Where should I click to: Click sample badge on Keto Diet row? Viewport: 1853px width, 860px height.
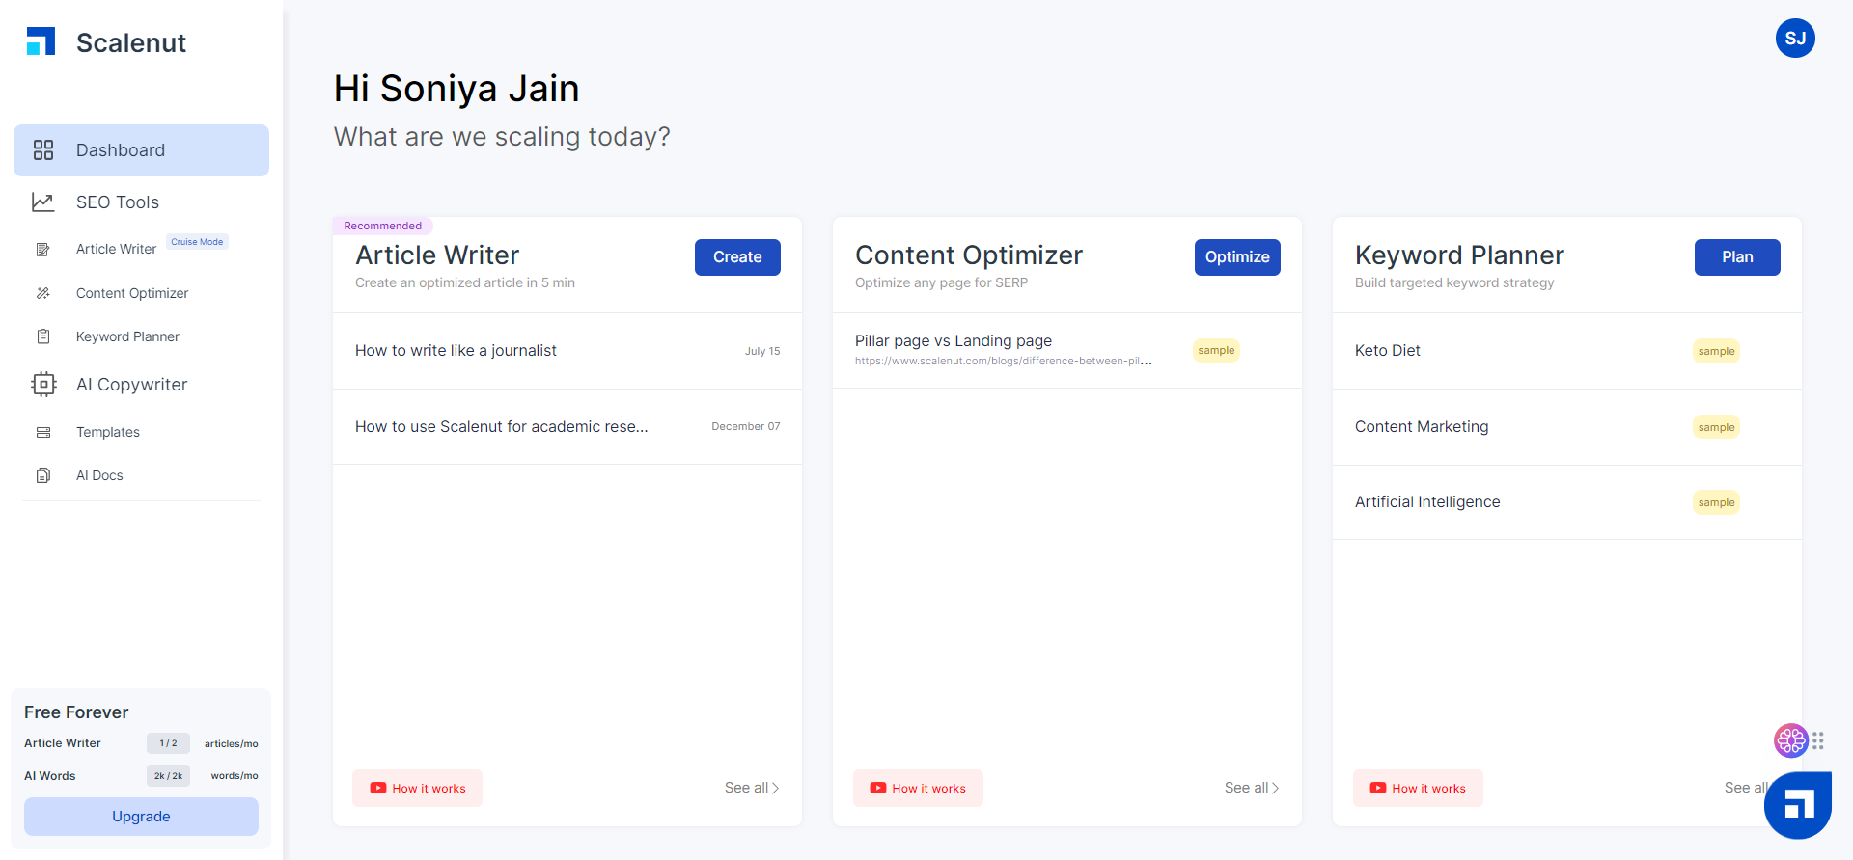click(1716, 351)
